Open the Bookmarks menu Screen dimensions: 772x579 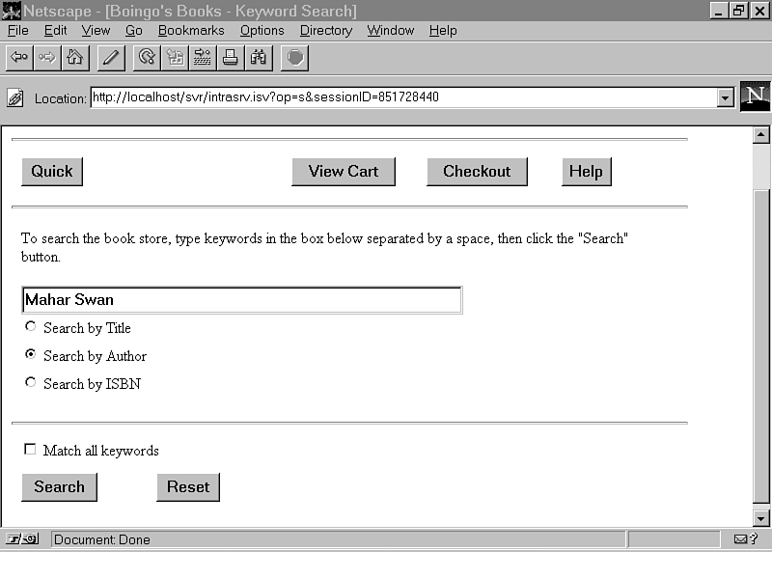tap(191, 31)
